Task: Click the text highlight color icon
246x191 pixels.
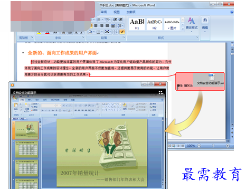Action: click(x=40, y=32)
